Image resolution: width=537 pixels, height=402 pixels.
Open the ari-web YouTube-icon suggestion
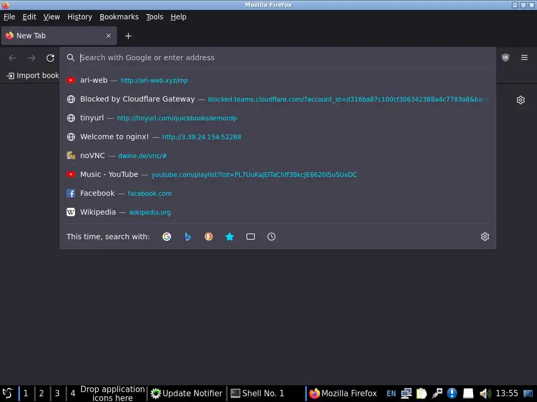[x=278, y=80]
